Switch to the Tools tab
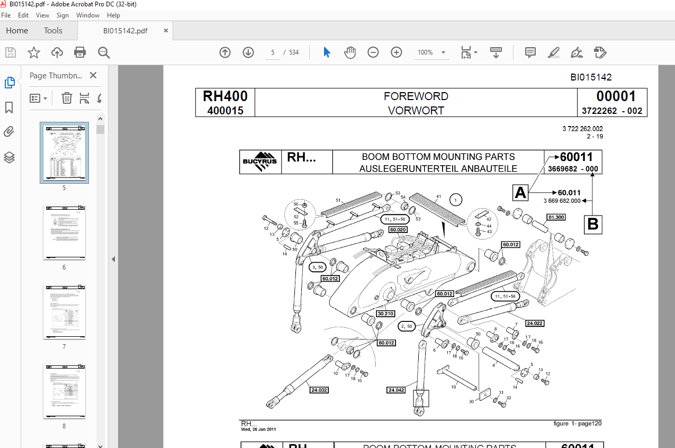This screenshot has height=448, width=675. 53,31
